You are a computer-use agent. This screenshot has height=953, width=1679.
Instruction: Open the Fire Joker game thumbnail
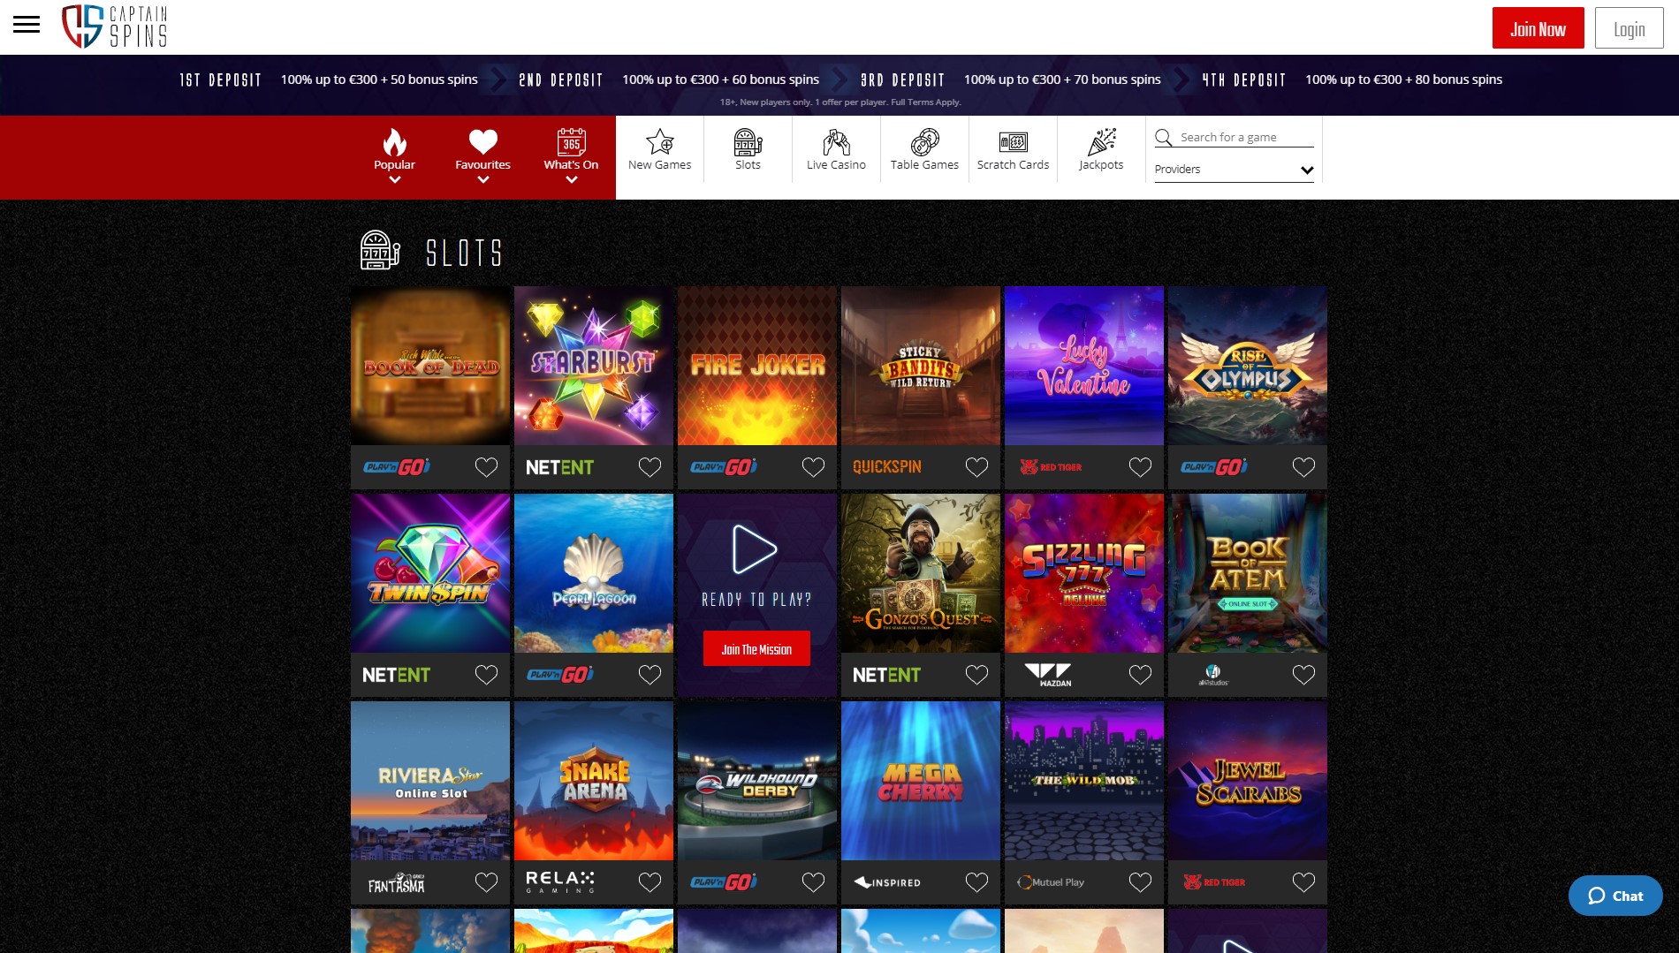click(757, 366)
